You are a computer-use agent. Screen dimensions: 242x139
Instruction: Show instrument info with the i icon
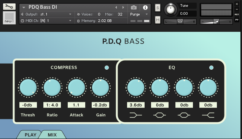click(145, 8)
